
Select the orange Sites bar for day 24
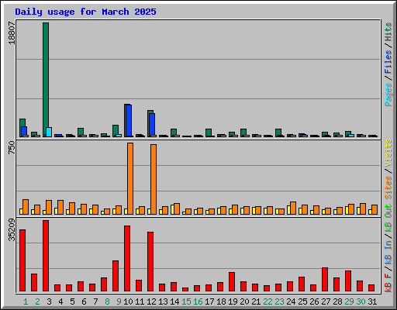[x=293, y=208]
